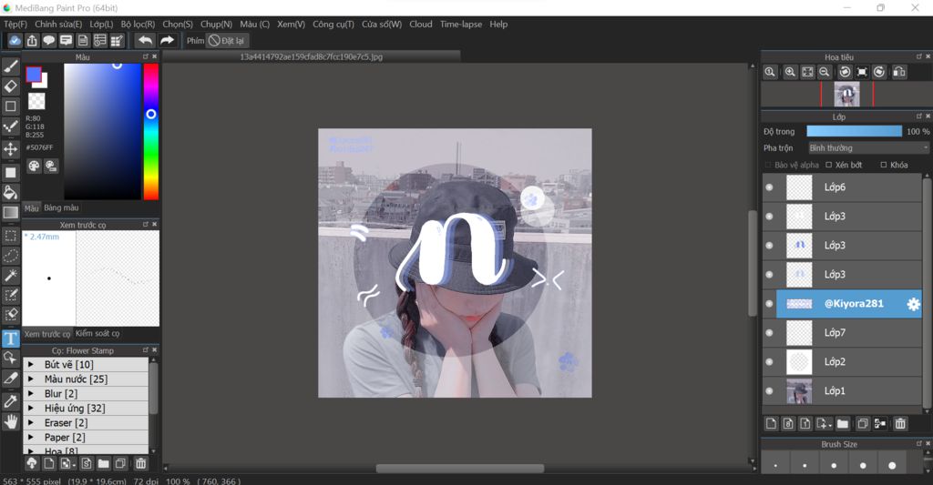
Task: Expand the Blur [2] brush group
Action: (31, 393)
